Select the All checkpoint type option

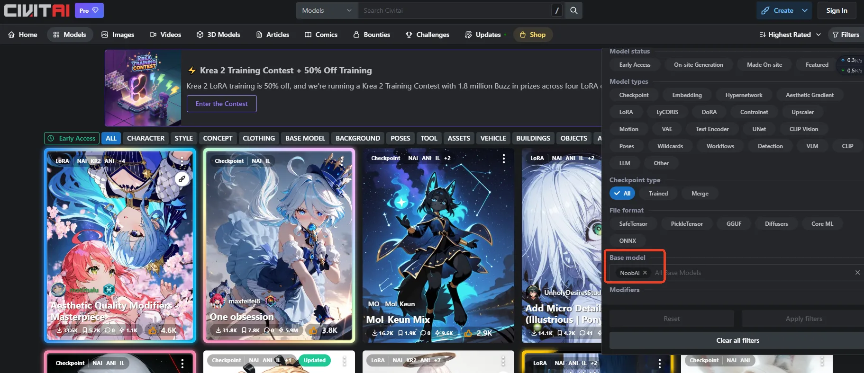[x=622, y=194]
